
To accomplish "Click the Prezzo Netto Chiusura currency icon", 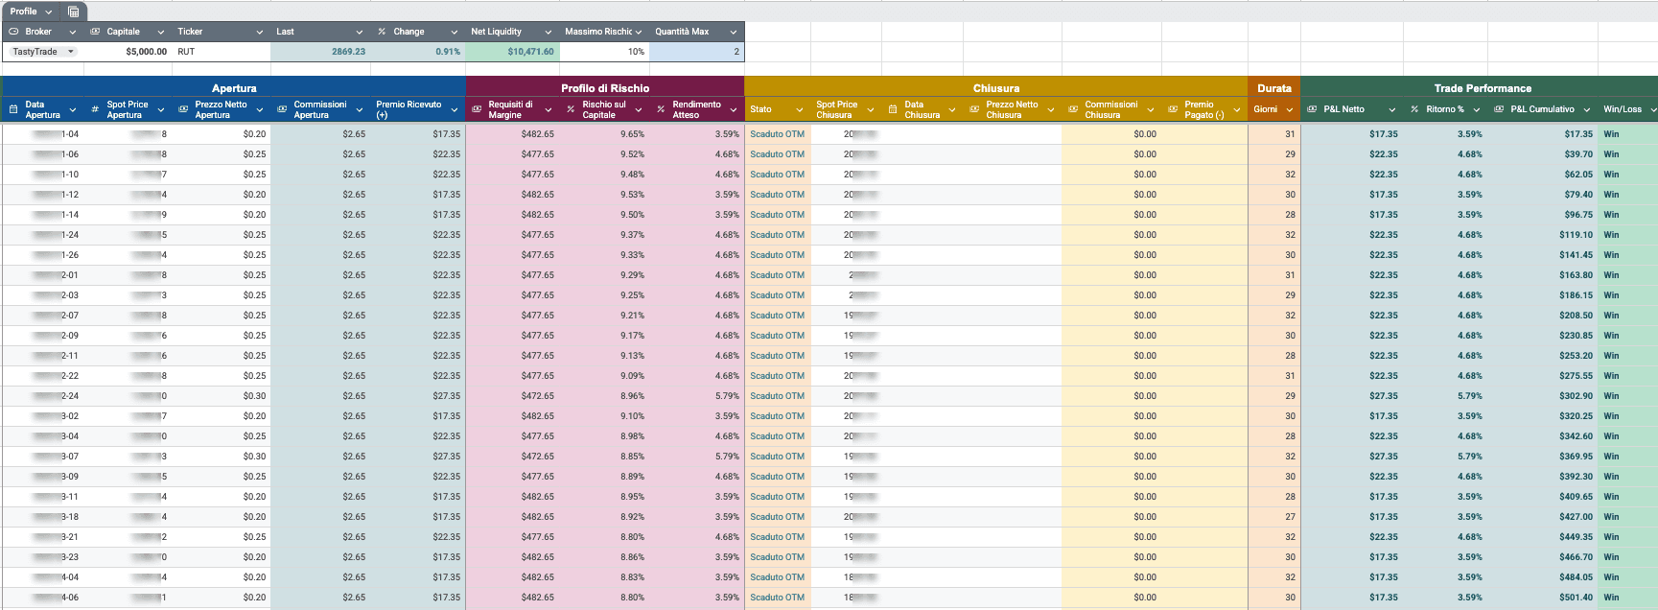I will [974, 109].
